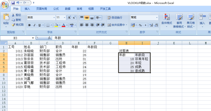Increase decimal places

pos(151,25)
